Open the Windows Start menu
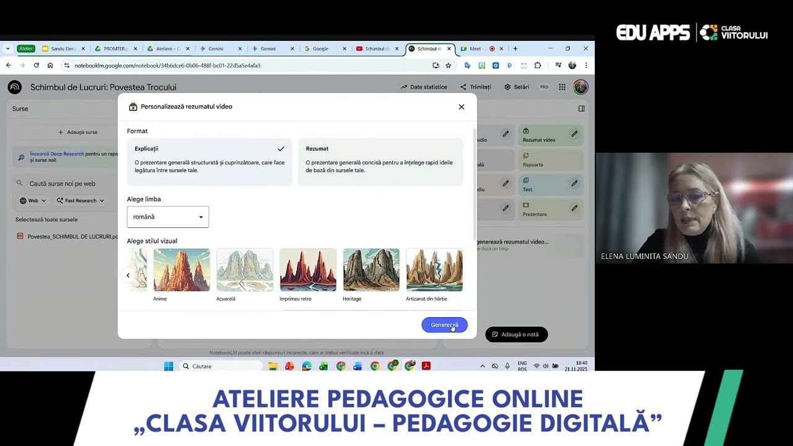793x446 pixels. [169, 366]
